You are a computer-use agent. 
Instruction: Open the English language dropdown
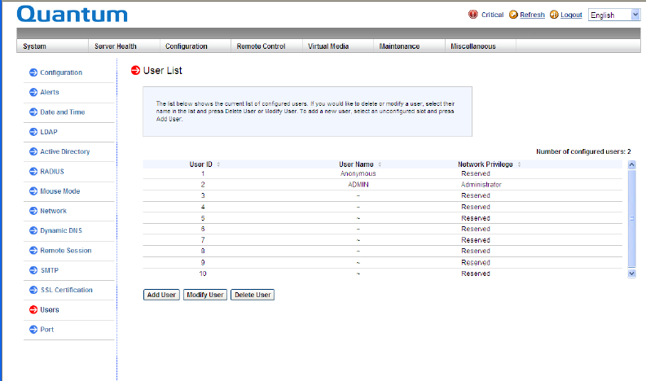pyautogui.click(x=613, y=15)
